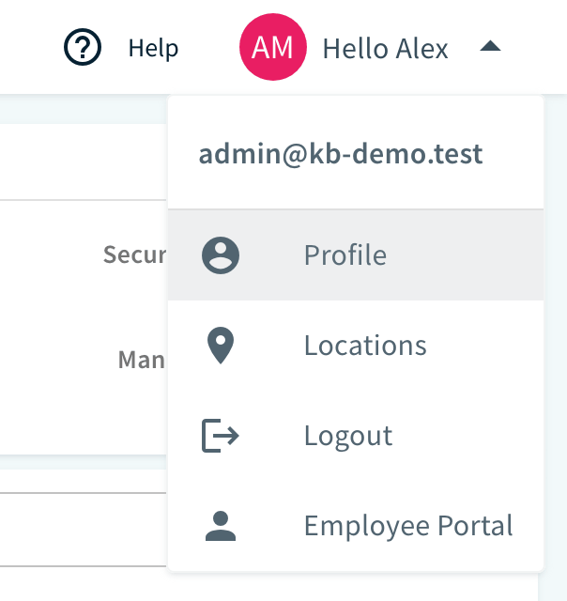Open the Locations menu item
This screenshot has height=601, width=567.
click(x=356, y=346)
